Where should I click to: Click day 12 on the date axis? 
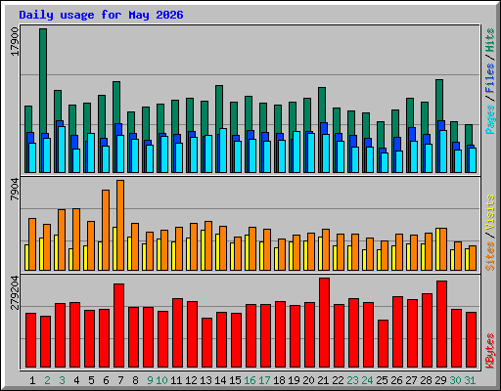pos(191,380)
